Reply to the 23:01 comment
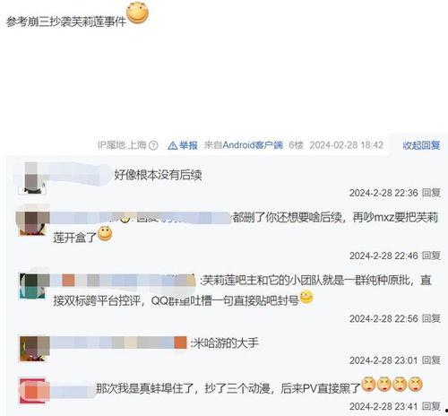 [431, 360]
